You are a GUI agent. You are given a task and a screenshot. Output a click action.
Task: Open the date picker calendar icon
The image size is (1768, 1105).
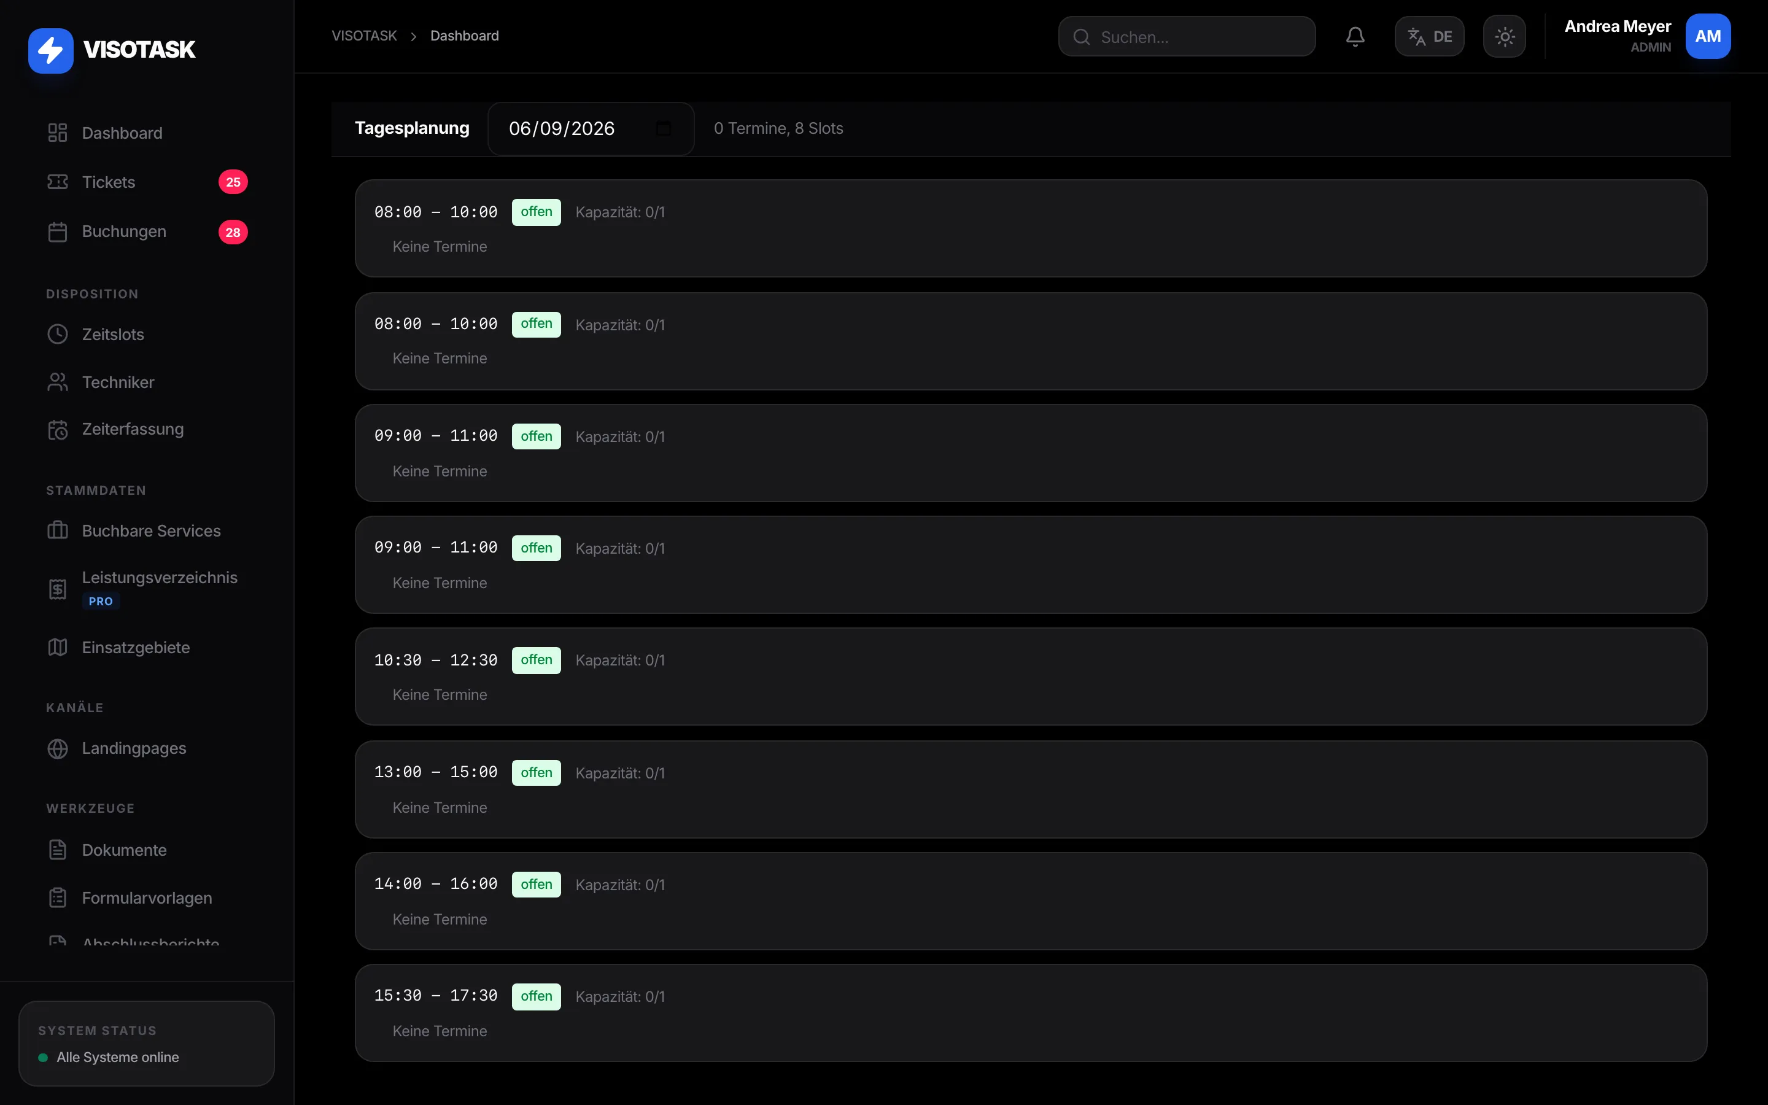tap(664, 129)
